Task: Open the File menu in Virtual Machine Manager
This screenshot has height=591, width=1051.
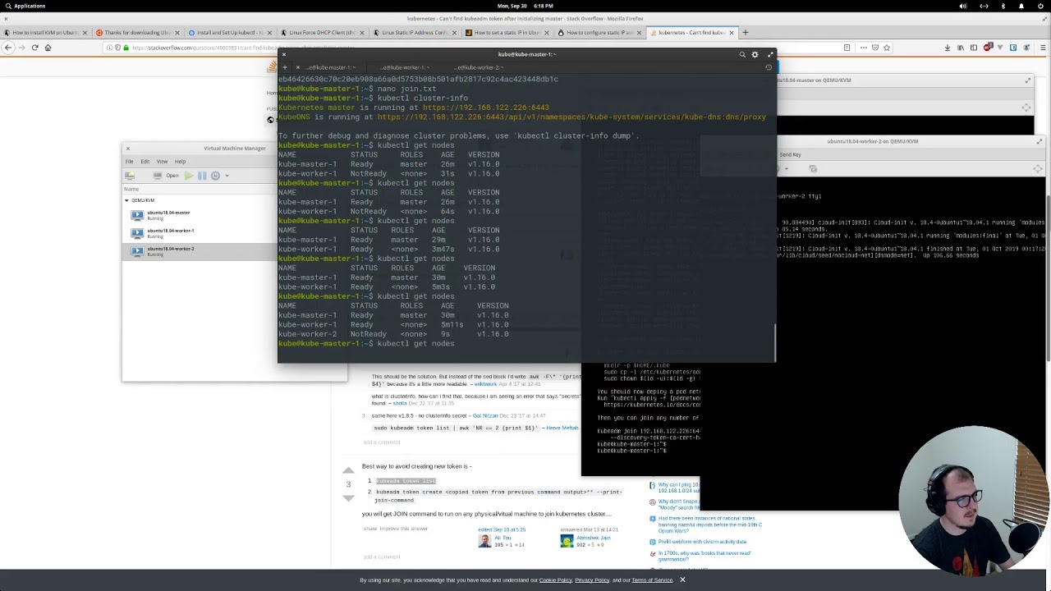Action: pos(129,162)
